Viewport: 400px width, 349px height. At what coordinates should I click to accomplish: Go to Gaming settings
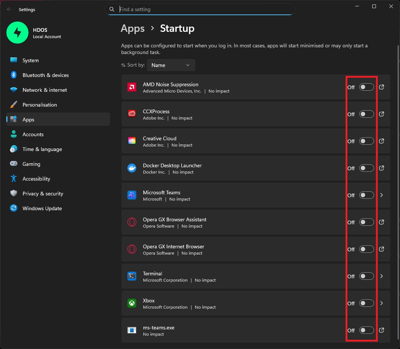[58, 164]
